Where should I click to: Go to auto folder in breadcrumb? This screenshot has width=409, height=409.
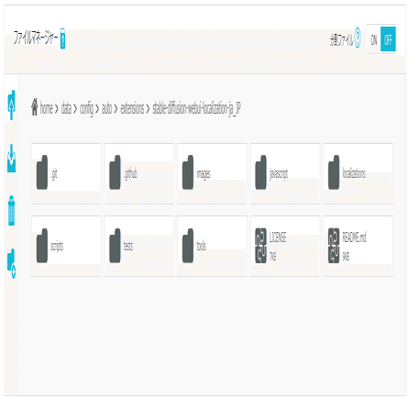click(106, 108)
